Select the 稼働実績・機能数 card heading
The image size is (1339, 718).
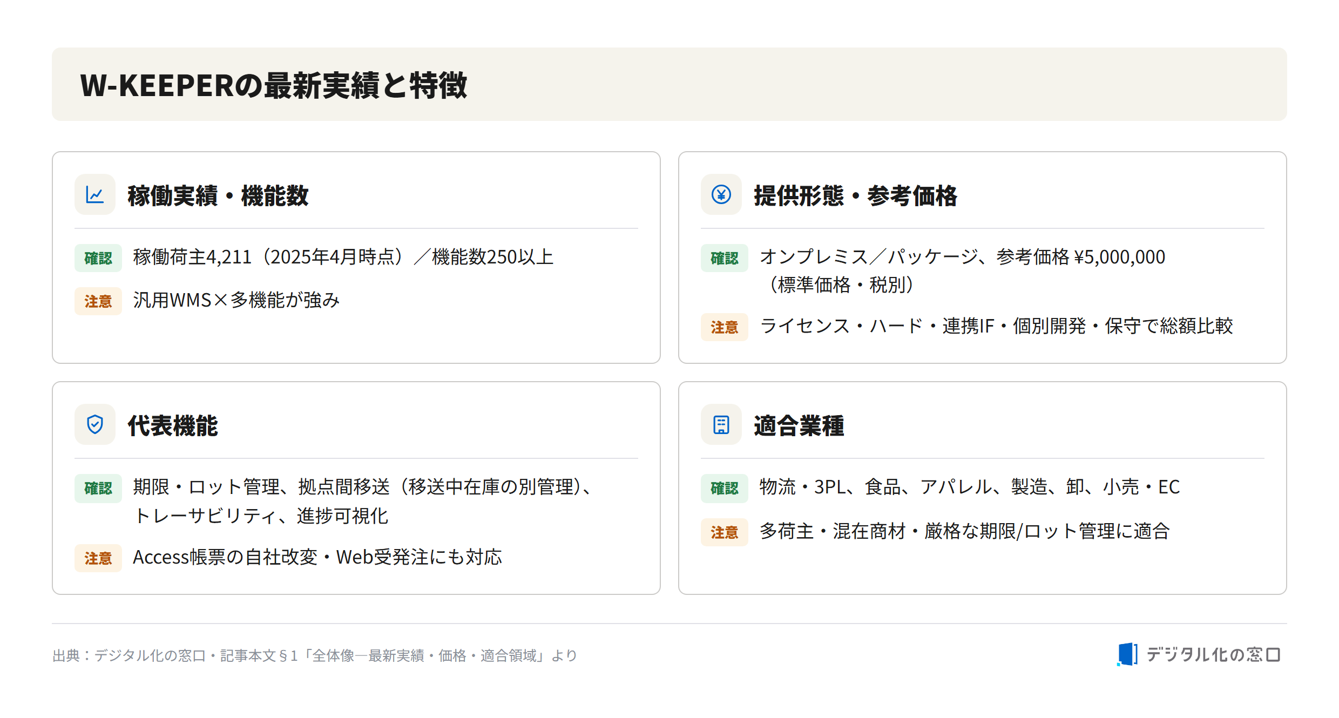[x=218, y=195]
